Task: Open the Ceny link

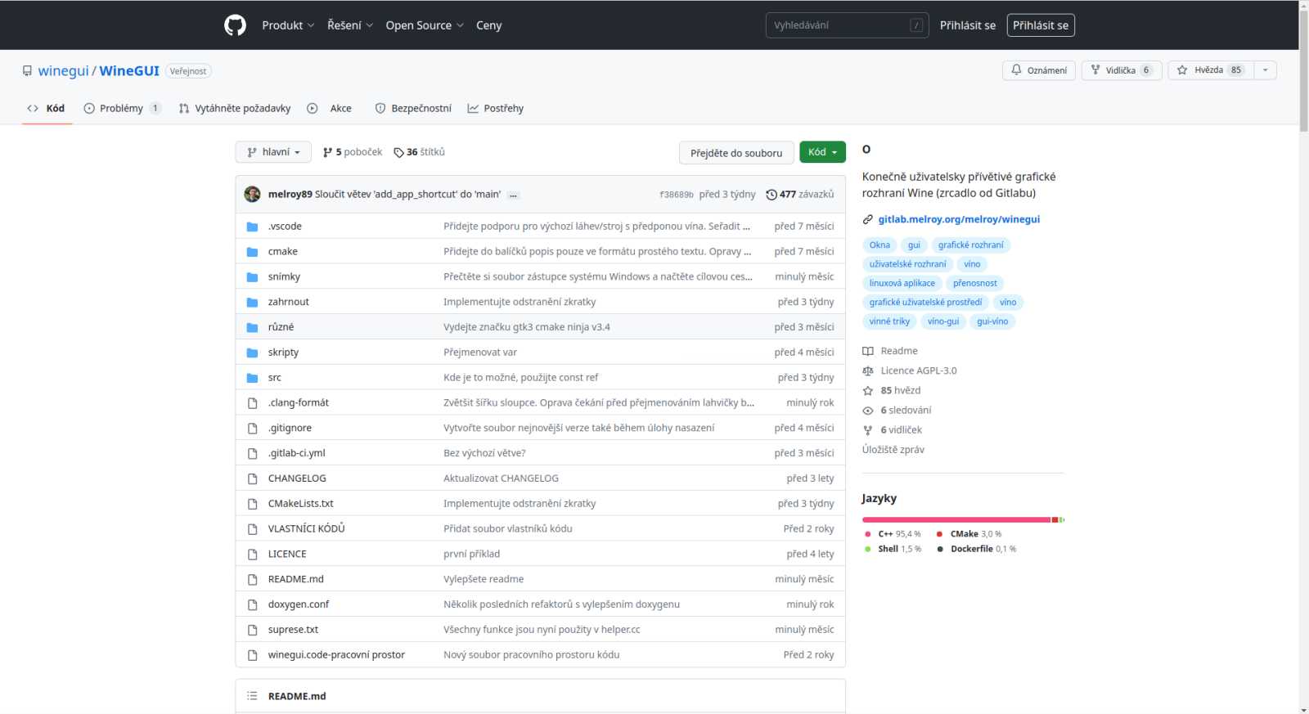Action: pyautogui.click(x=489, y=25)
